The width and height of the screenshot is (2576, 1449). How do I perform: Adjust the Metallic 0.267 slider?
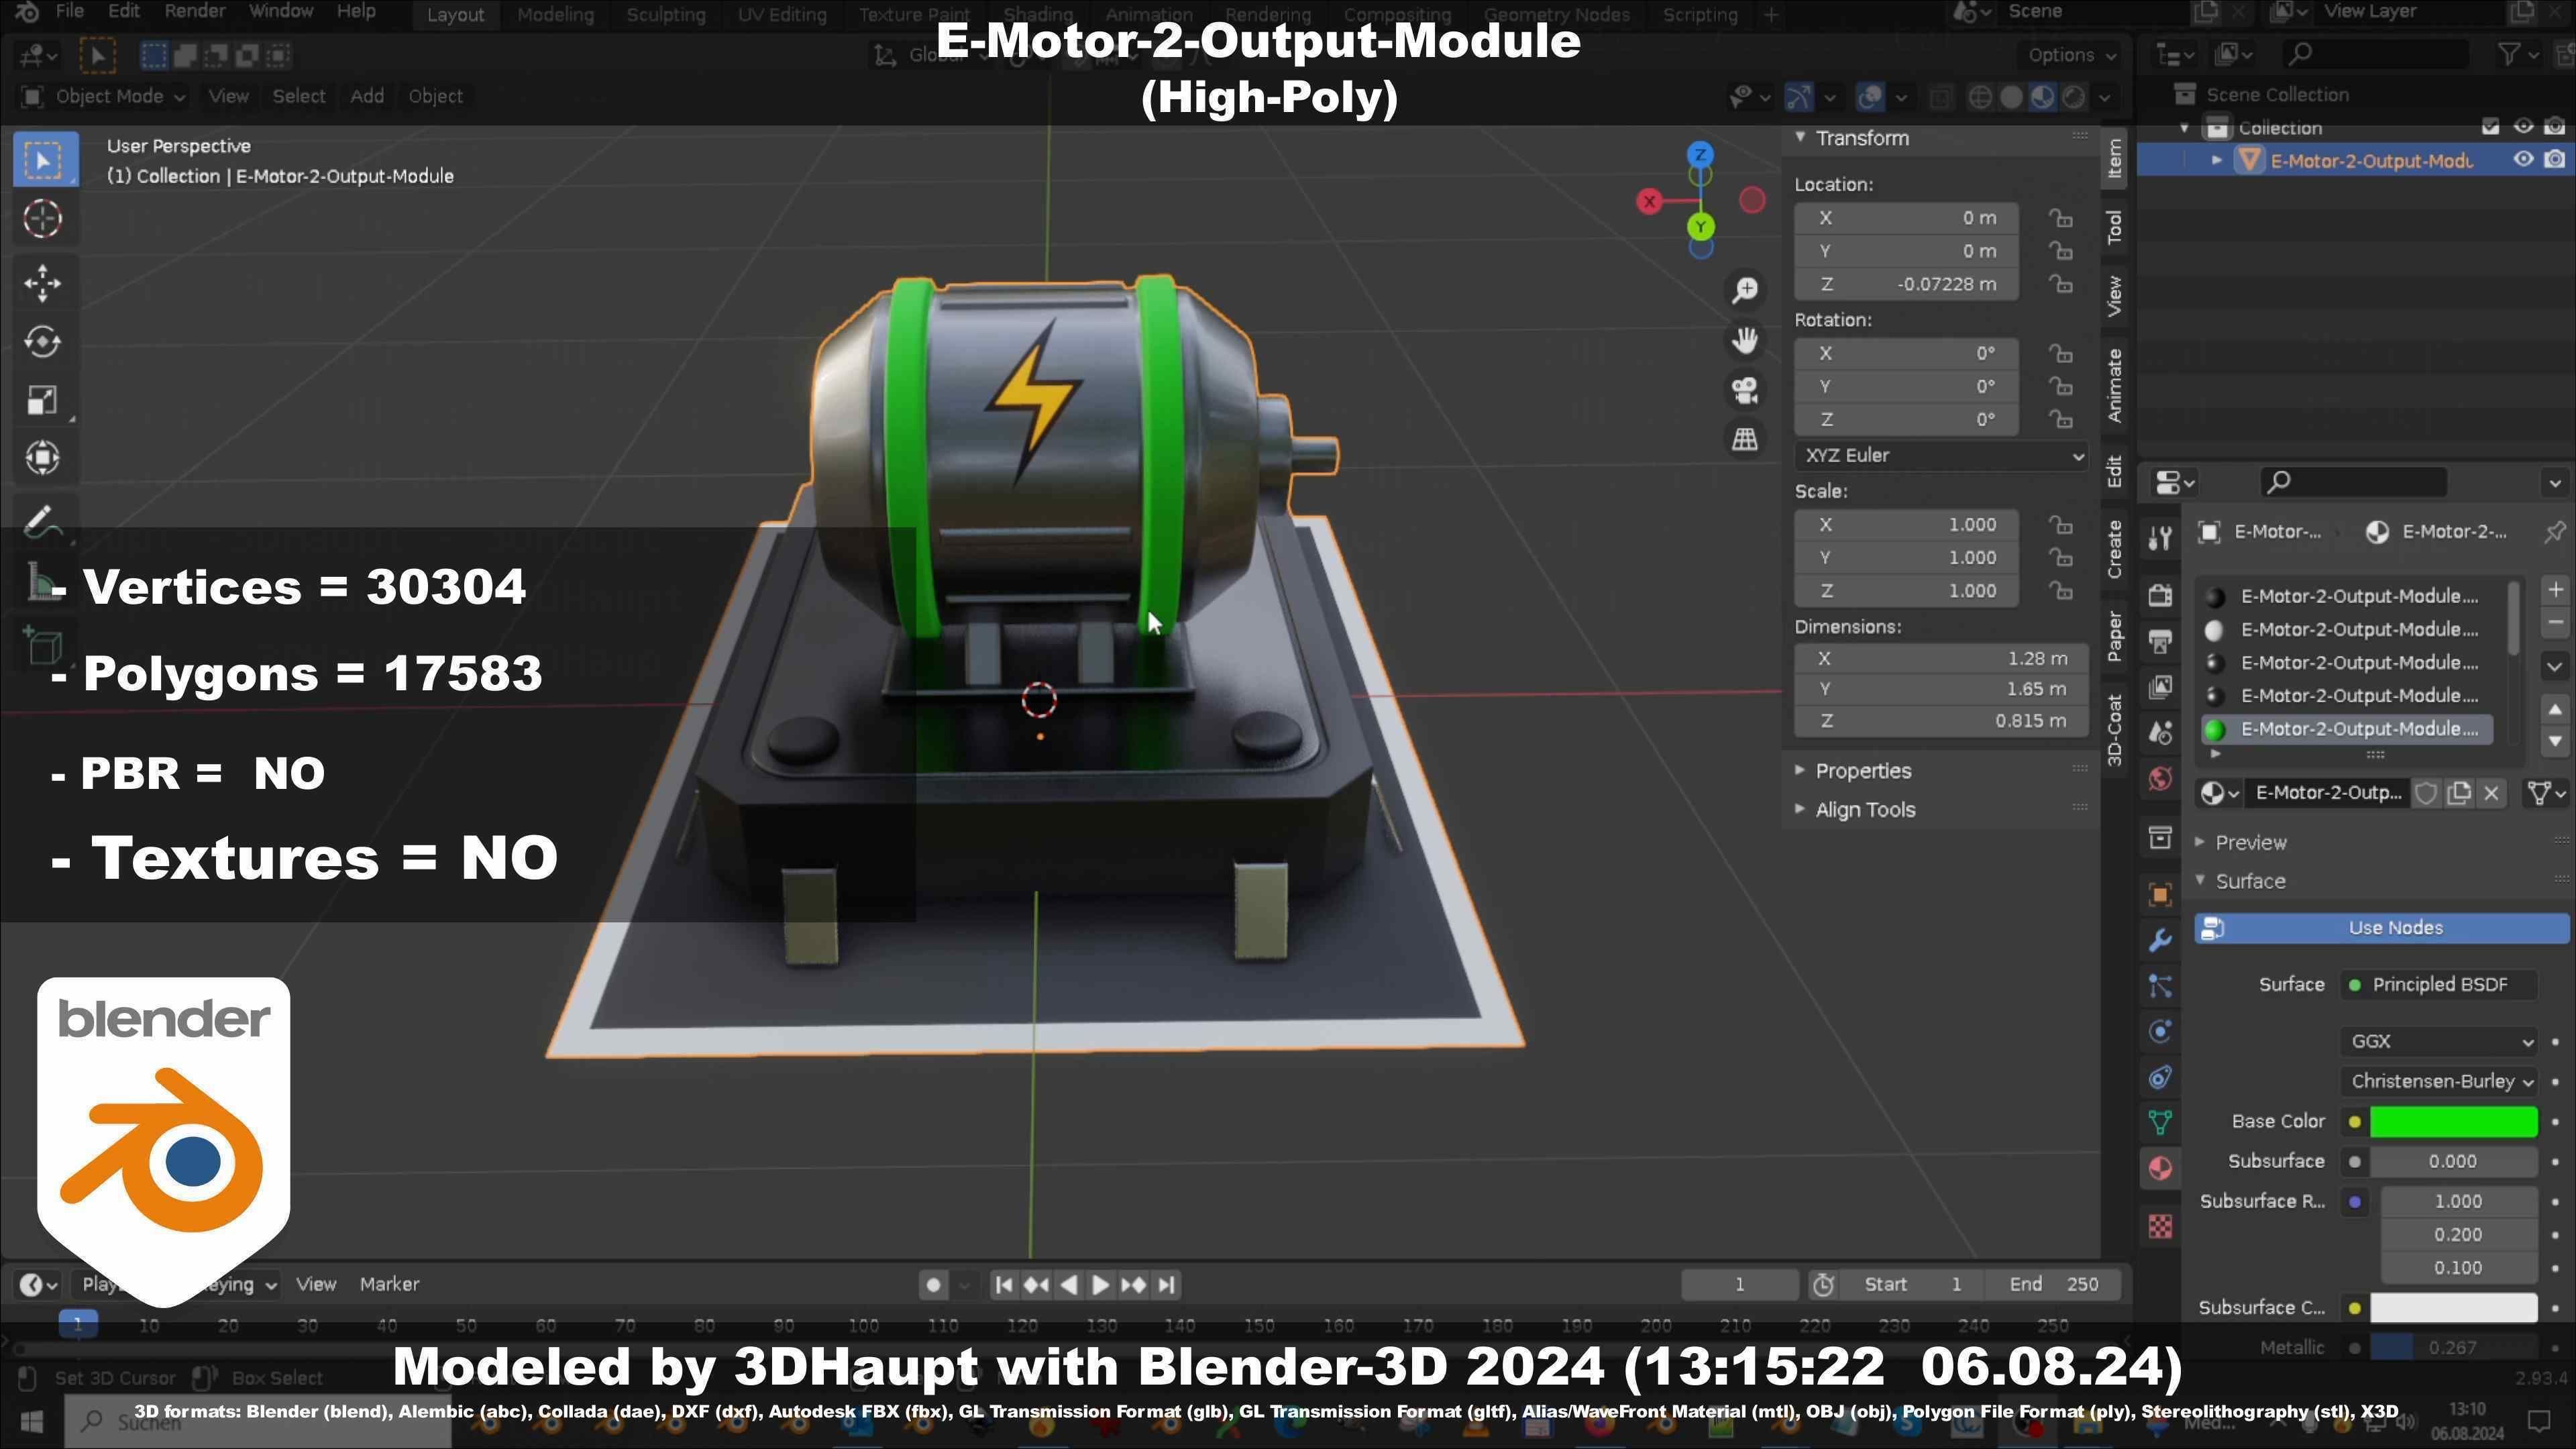[x=2453, y=1348]
